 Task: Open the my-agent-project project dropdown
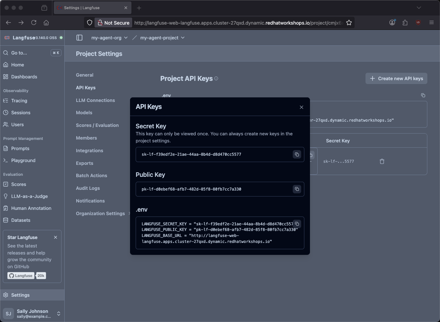click(162, 38)
